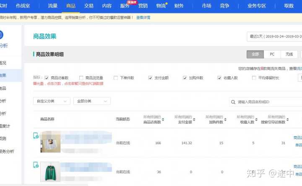This screenshot has width=302, height=186.
Task: Enable the 平均停留时长 checkbox
Action: pos(254,78)
